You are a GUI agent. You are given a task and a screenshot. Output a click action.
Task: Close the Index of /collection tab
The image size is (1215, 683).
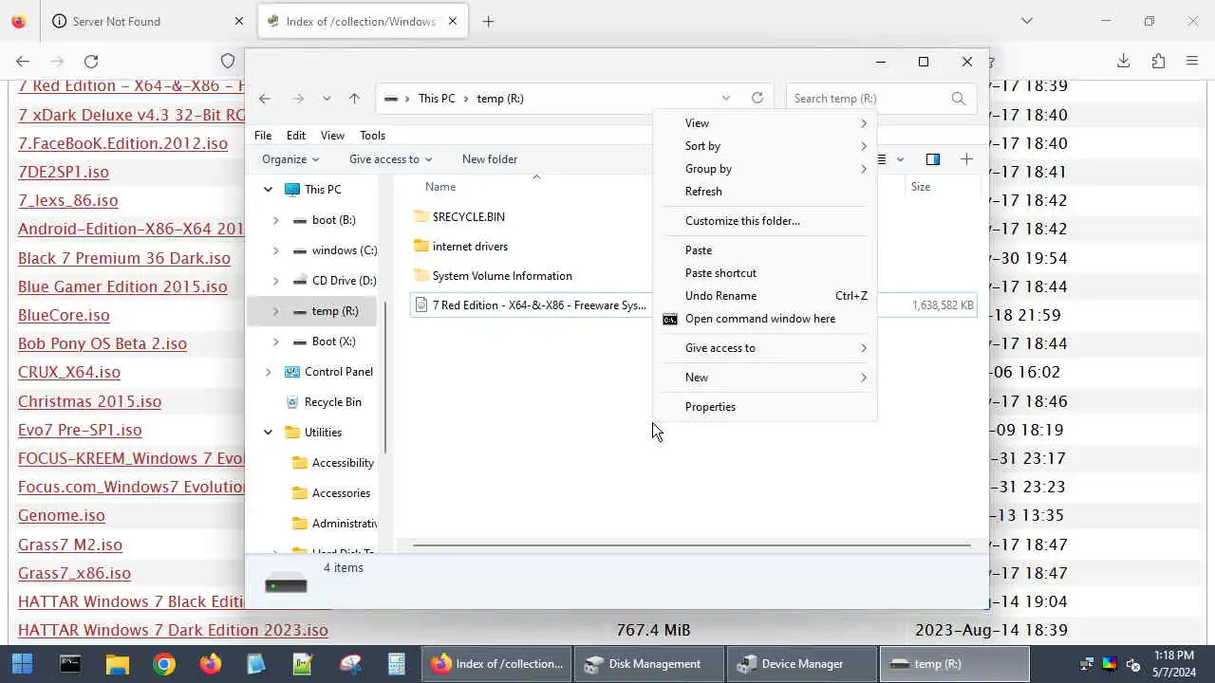pos(453,21)
